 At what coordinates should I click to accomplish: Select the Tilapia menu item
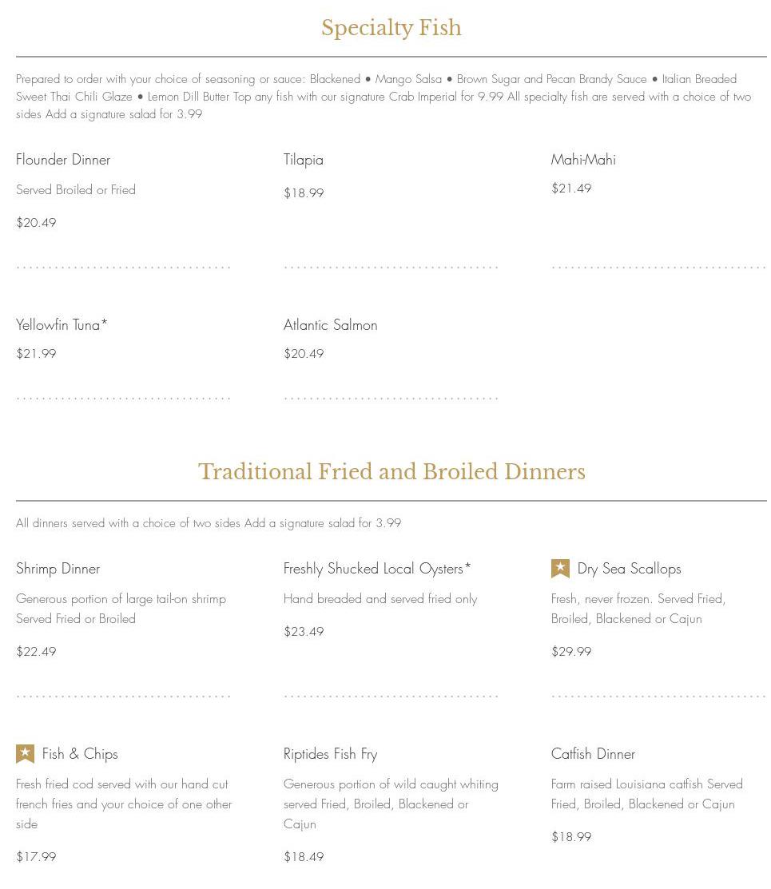tap(304, 160)
